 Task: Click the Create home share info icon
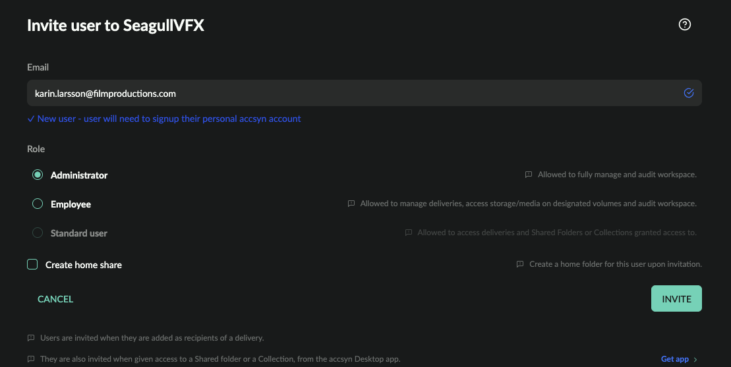point(520,264)
